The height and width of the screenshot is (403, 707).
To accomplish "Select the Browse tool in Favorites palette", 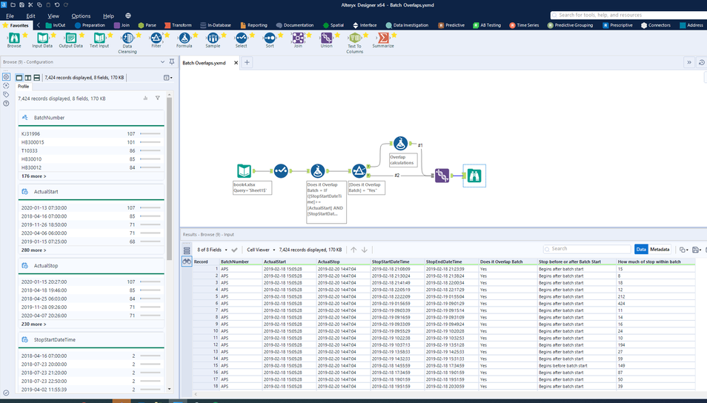I will (14, 39).
